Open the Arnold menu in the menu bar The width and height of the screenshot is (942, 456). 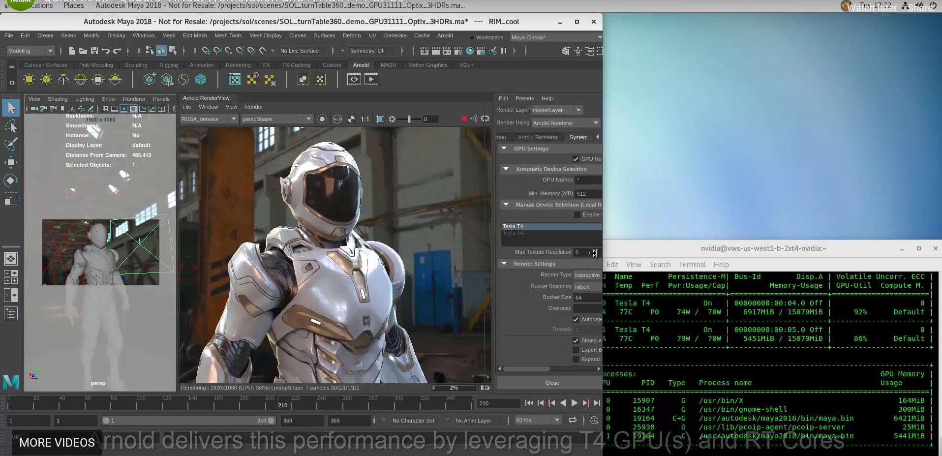[x=444, y=35]
